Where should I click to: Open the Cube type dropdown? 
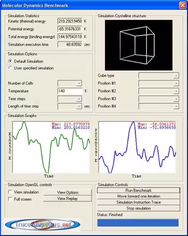click(159, 76)
